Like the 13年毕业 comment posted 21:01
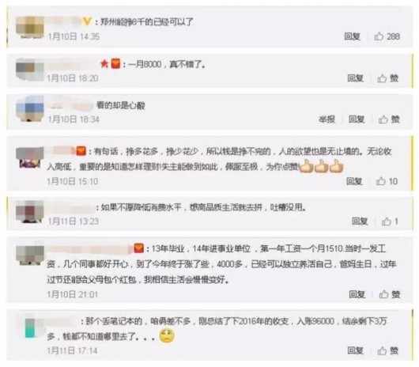The image size is (419, 367). pos(390,294)
